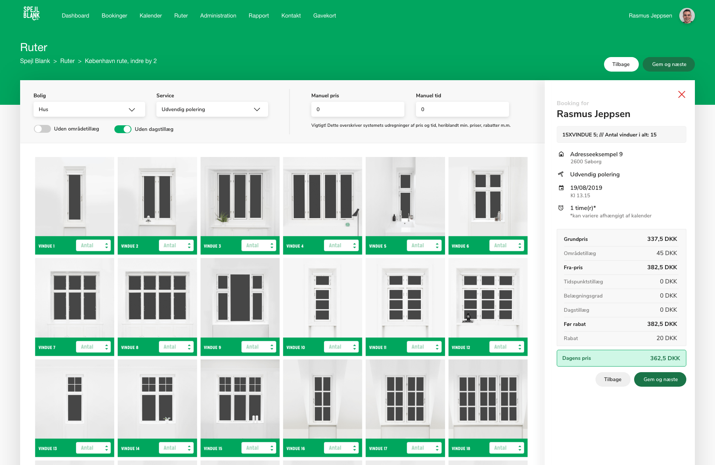Click the Spejl Blank logo
The width and height of the screenshot is (715, 465).
pos(32,13)
